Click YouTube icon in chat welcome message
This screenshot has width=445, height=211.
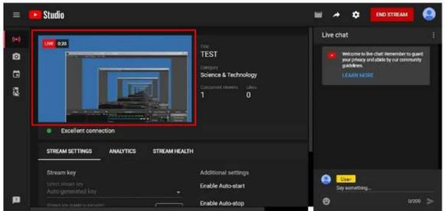pyautogui.click(x=331, y=56)
